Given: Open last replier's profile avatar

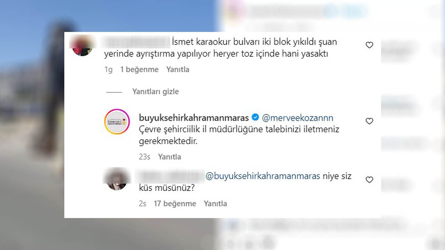Looking at the screenshot, I should pos(116,179).
